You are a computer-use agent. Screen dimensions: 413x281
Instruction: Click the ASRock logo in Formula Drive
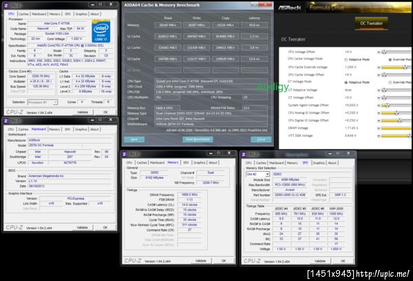click(290, 8)
